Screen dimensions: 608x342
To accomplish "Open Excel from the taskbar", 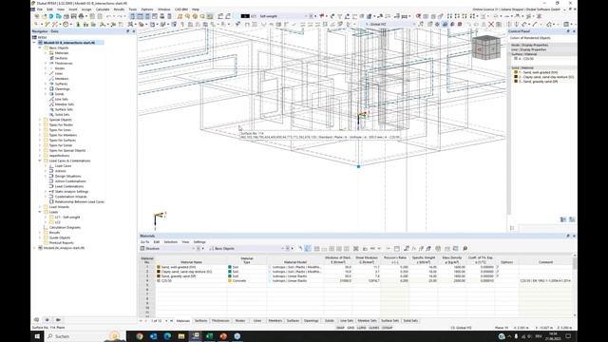I will pyautogui.click(x=209, y=336).
